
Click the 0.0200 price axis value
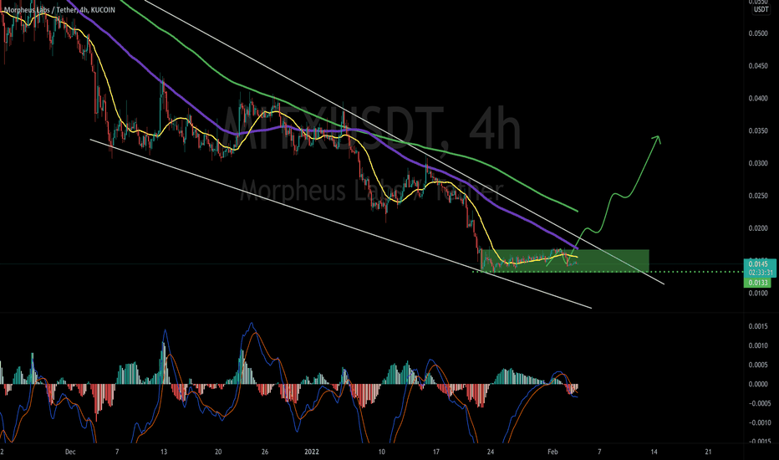point(758,229)
